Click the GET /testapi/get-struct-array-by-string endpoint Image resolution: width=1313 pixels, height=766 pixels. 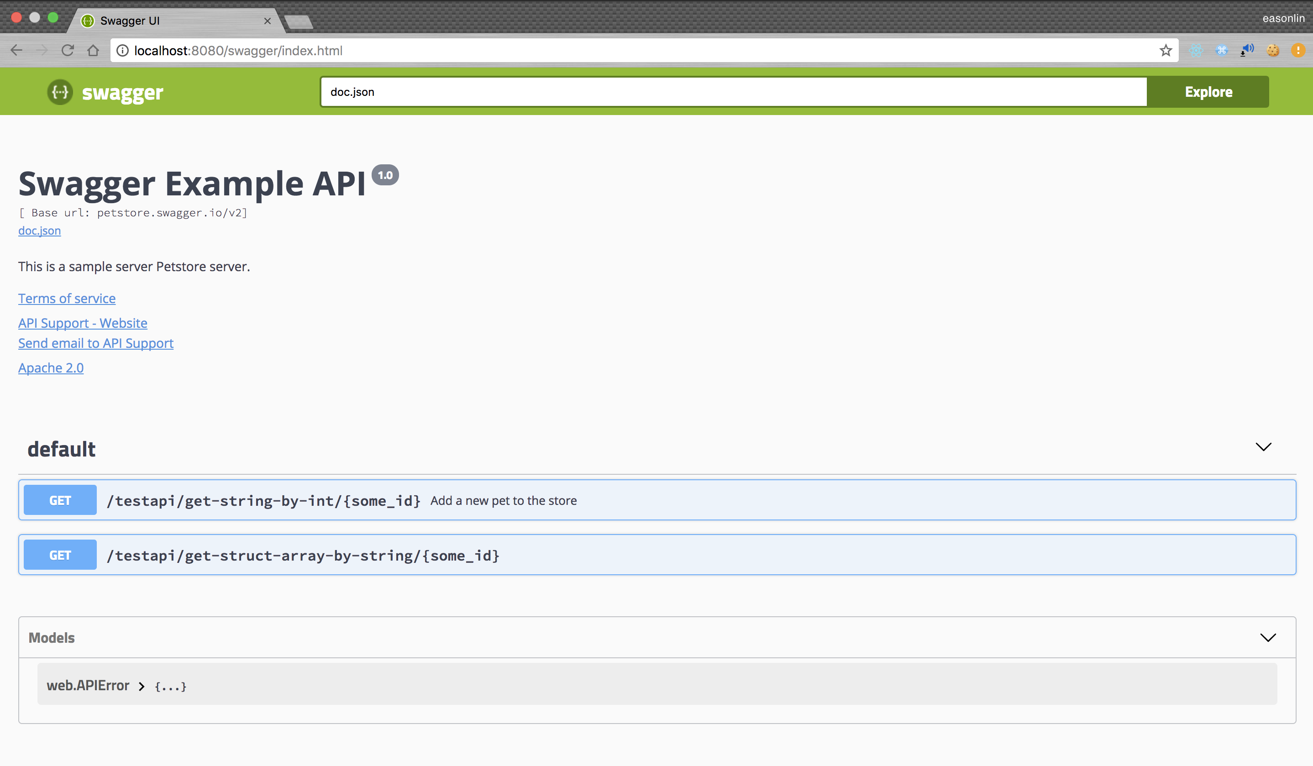click(x=656, y=555)
